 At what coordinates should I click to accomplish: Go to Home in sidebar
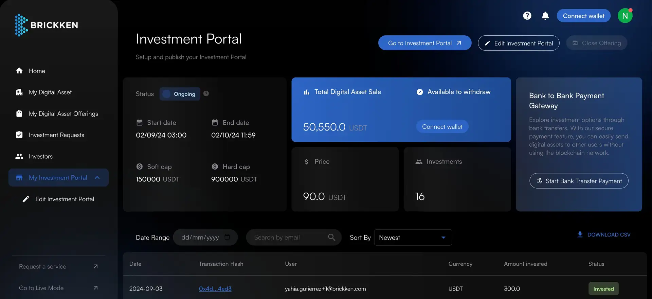click(x=37, y=71)
